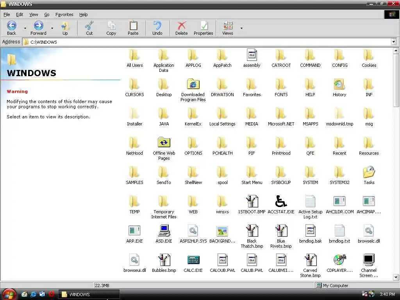The image size is (400, 300).
Task: Click the scrollbar up arrow
Action: point(396,51)
